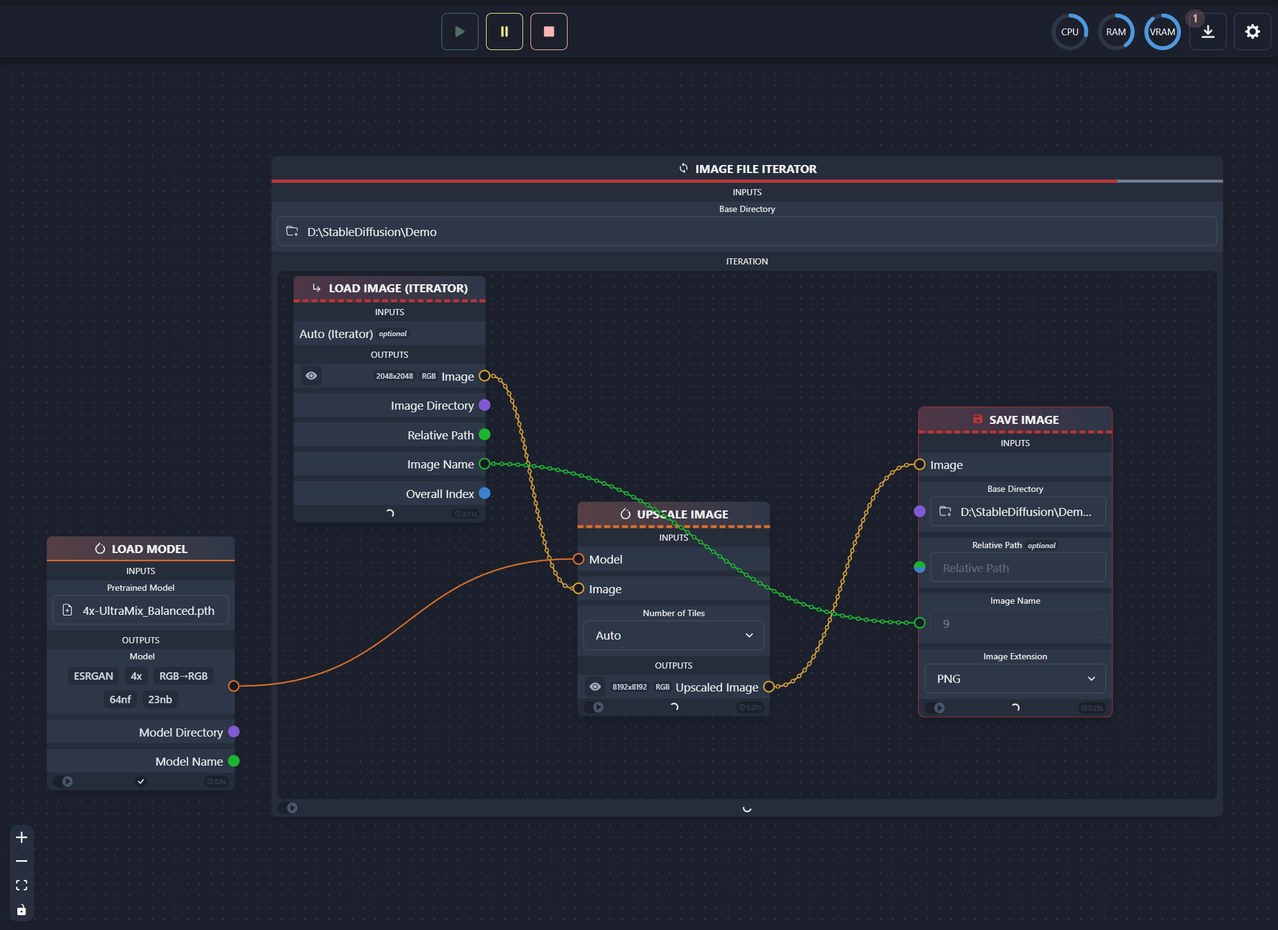Select the 4x-UltraMix_Balanced.pth model file field
The height and width of the screenshot is (930, 1278).
tap(141, 611)
